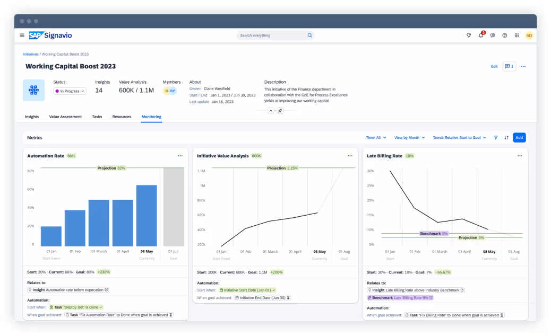Click the Initiative Value Analysis 600K badge

click(256, 156)
